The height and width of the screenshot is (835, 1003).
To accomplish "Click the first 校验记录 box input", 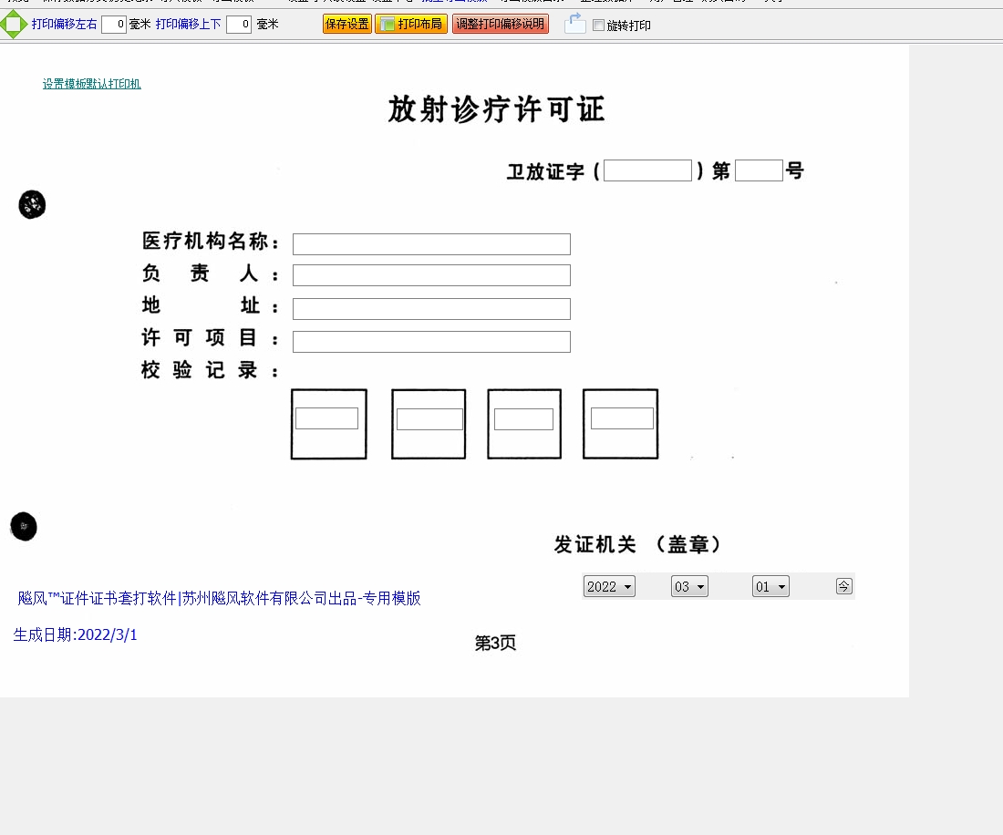I will click(x=326, y=418).
